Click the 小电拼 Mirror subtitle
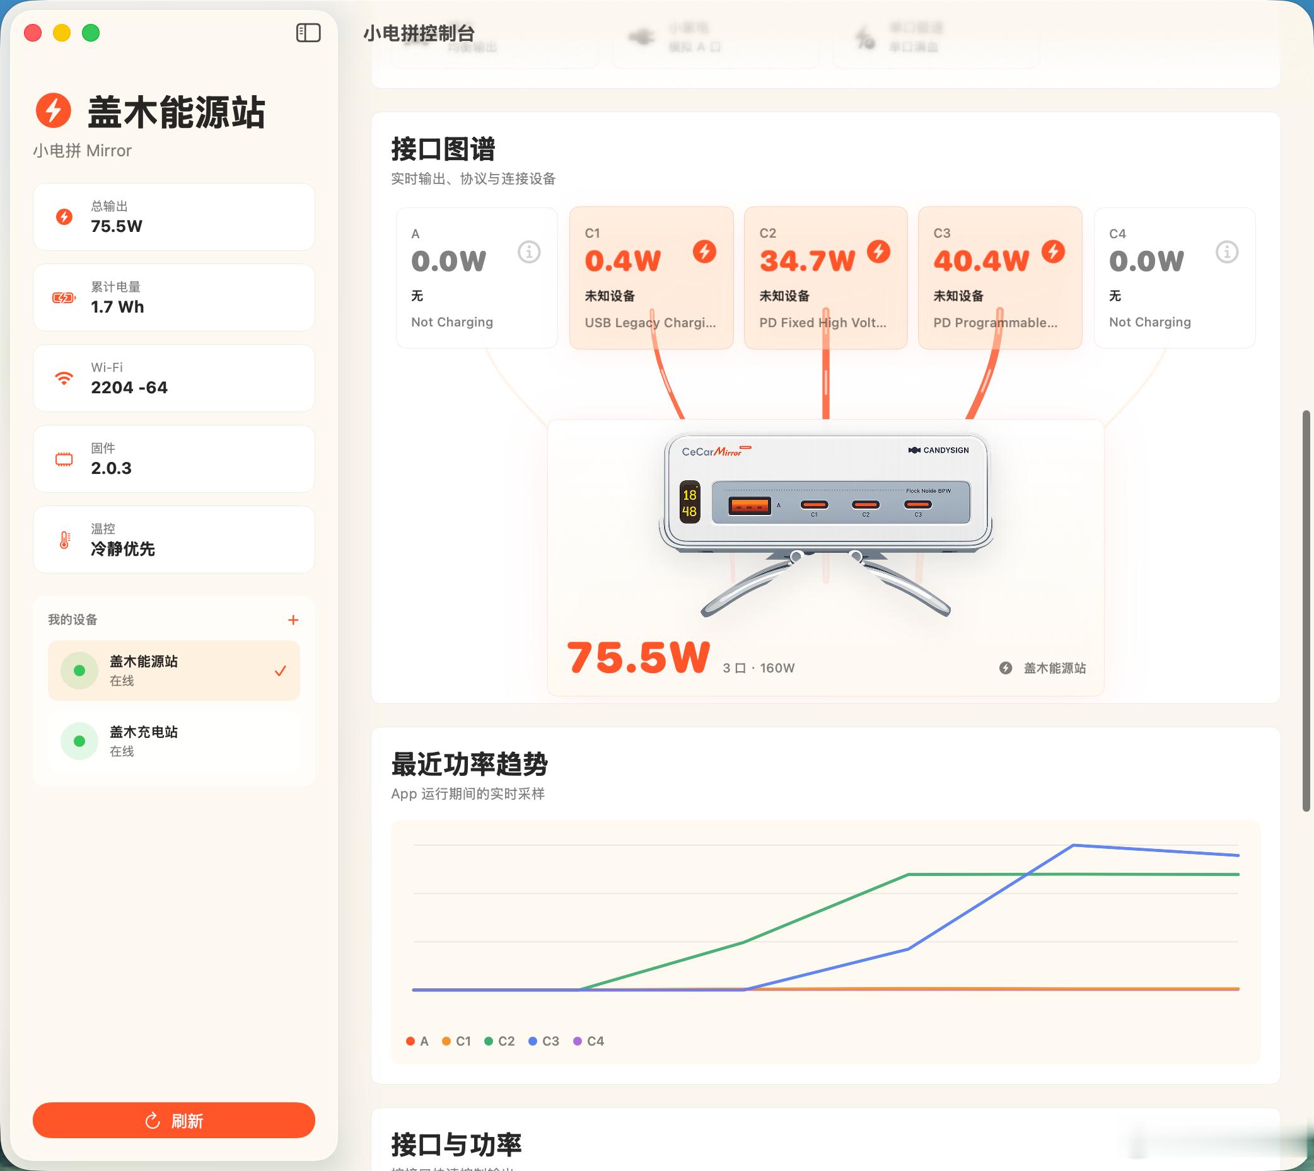Viewport: 1314px width, 1171px height. (x=83, y=151)
